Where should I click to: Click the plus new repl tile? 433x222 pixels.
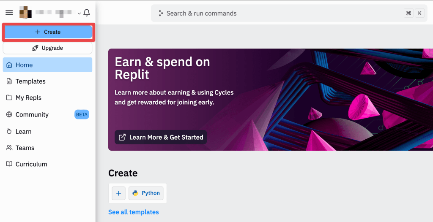pos(118,193)
